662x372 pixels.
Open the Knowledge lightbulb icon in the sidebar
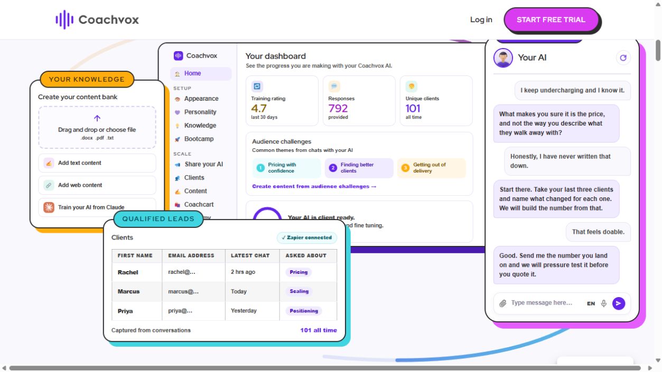tap(178, 126)
